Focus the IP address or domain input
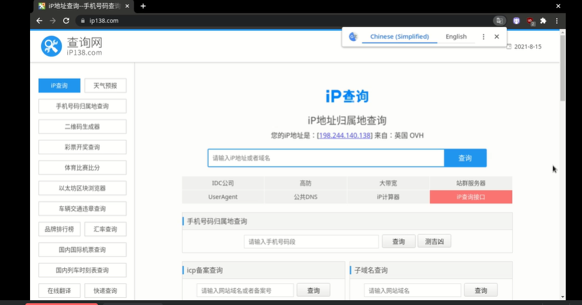This screenshot has height=305, width=582. coord(326,158)
